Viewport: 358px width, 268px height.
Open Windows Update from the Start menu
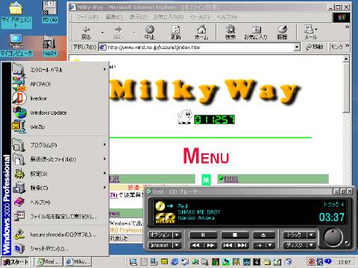coord(60,112)
